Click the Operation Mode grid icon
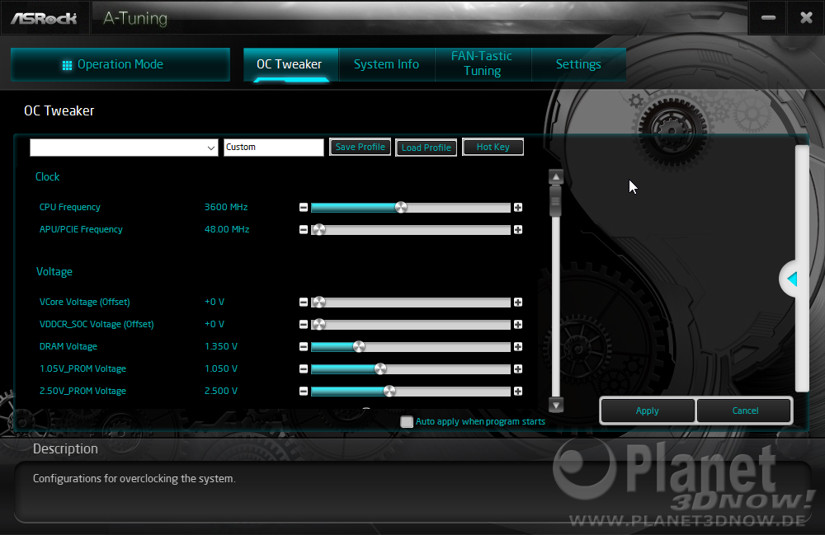Viewport: 825px width, 535px height. tap(67, 65)
